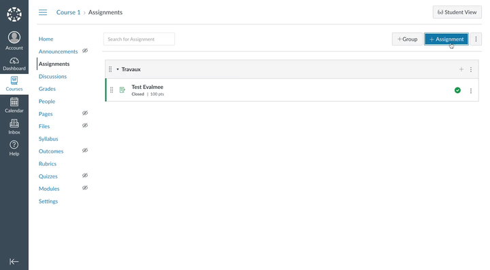Click the blue + Assignment button

(x=446, y=39)
